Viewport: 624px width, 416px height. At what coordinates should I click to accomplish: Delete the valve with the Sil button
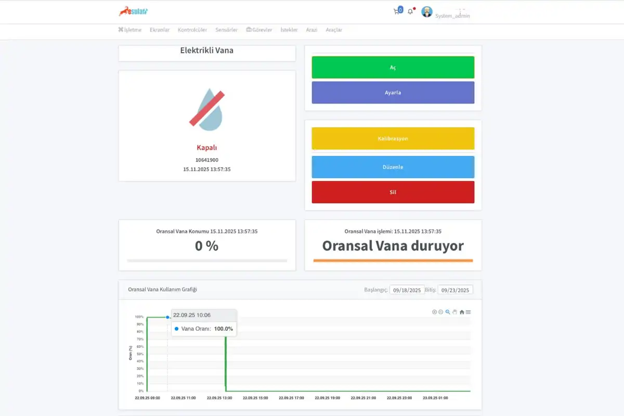[393, 192]
